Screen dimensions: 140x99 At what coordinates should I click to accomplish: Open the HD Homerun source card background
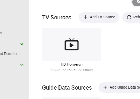point(72,44)
